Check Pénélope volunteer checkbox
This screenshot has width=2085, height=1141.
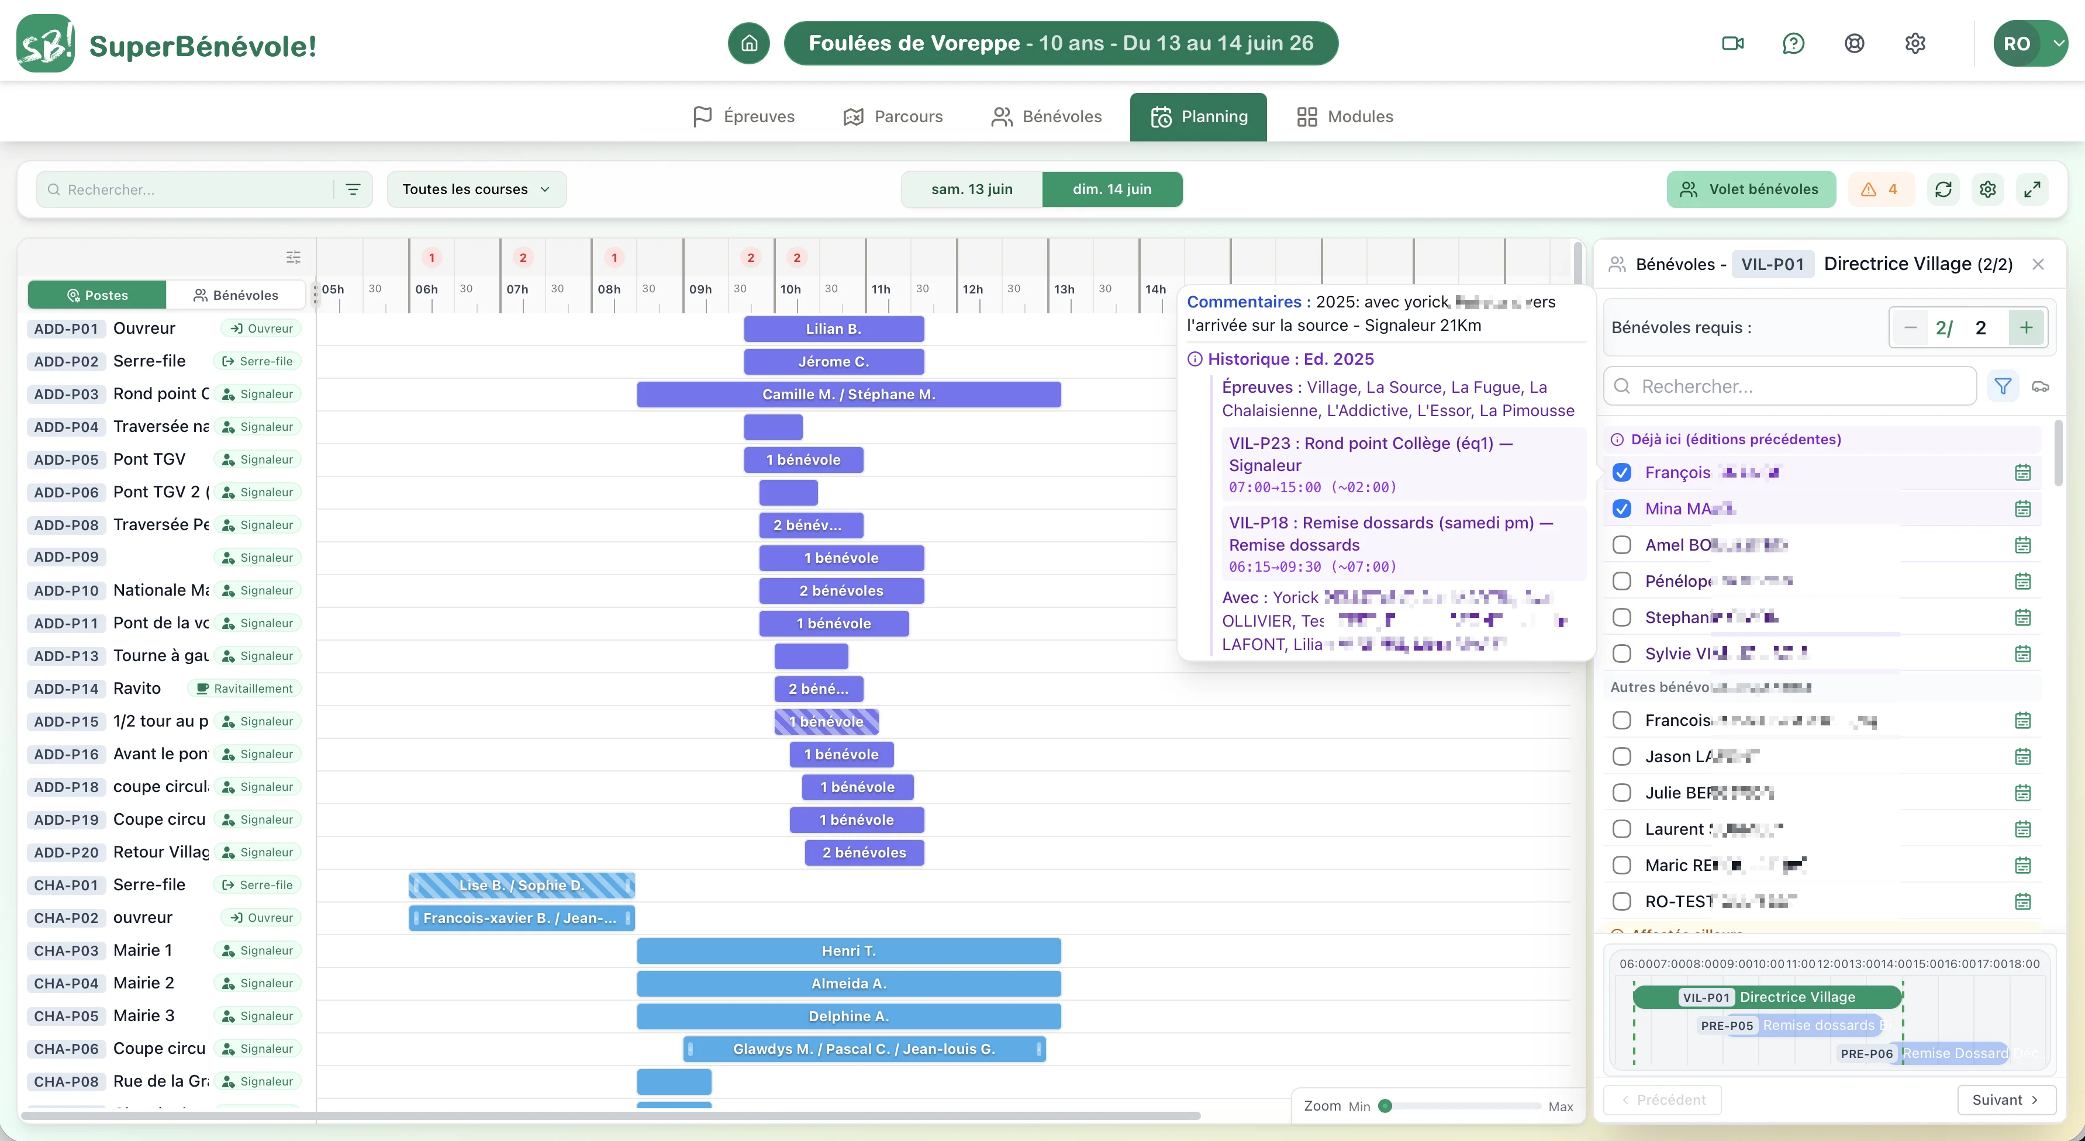(1621, 581)
